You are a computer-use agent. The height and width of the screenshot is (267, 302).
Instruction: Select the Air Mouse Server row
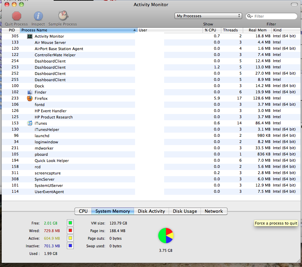click(151, 42)
